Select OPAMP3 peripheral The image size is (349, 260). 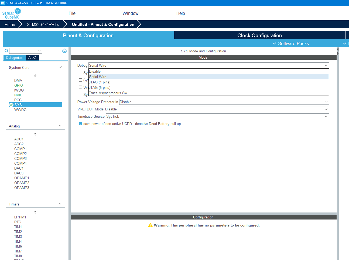pos(22,188)
